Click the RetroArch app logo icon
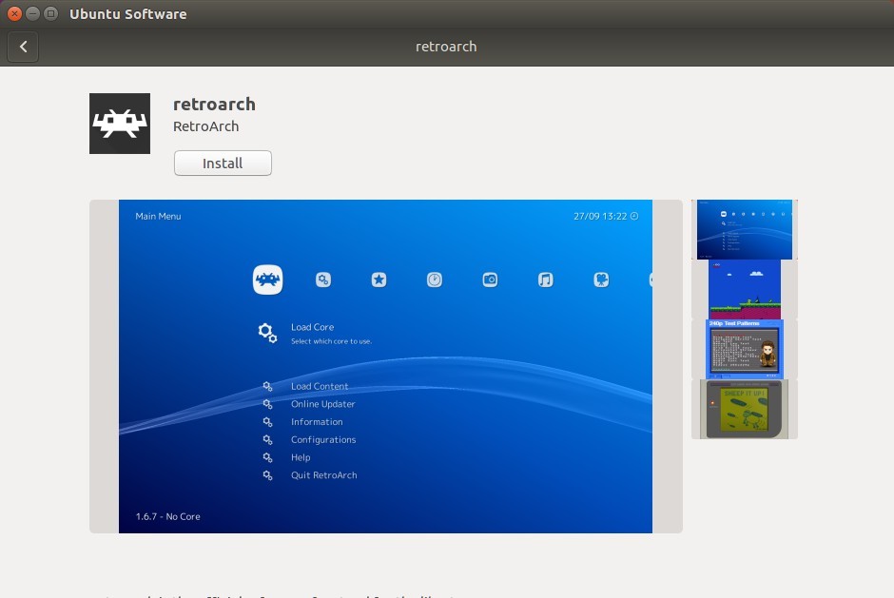The width and height of the screenshot is (894, 598). (120, 124)
